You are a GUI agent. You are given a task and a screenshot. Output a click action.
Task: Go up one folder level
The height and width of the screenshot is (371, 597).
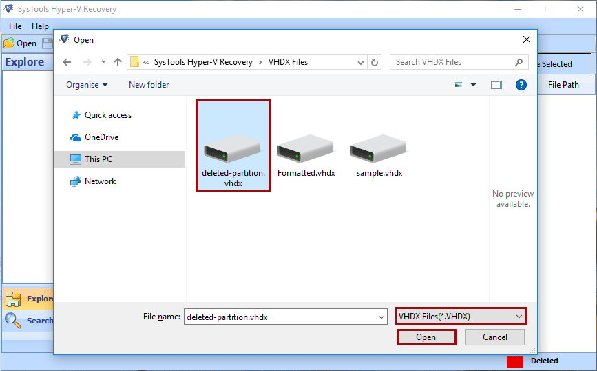[x=118, y=62]
